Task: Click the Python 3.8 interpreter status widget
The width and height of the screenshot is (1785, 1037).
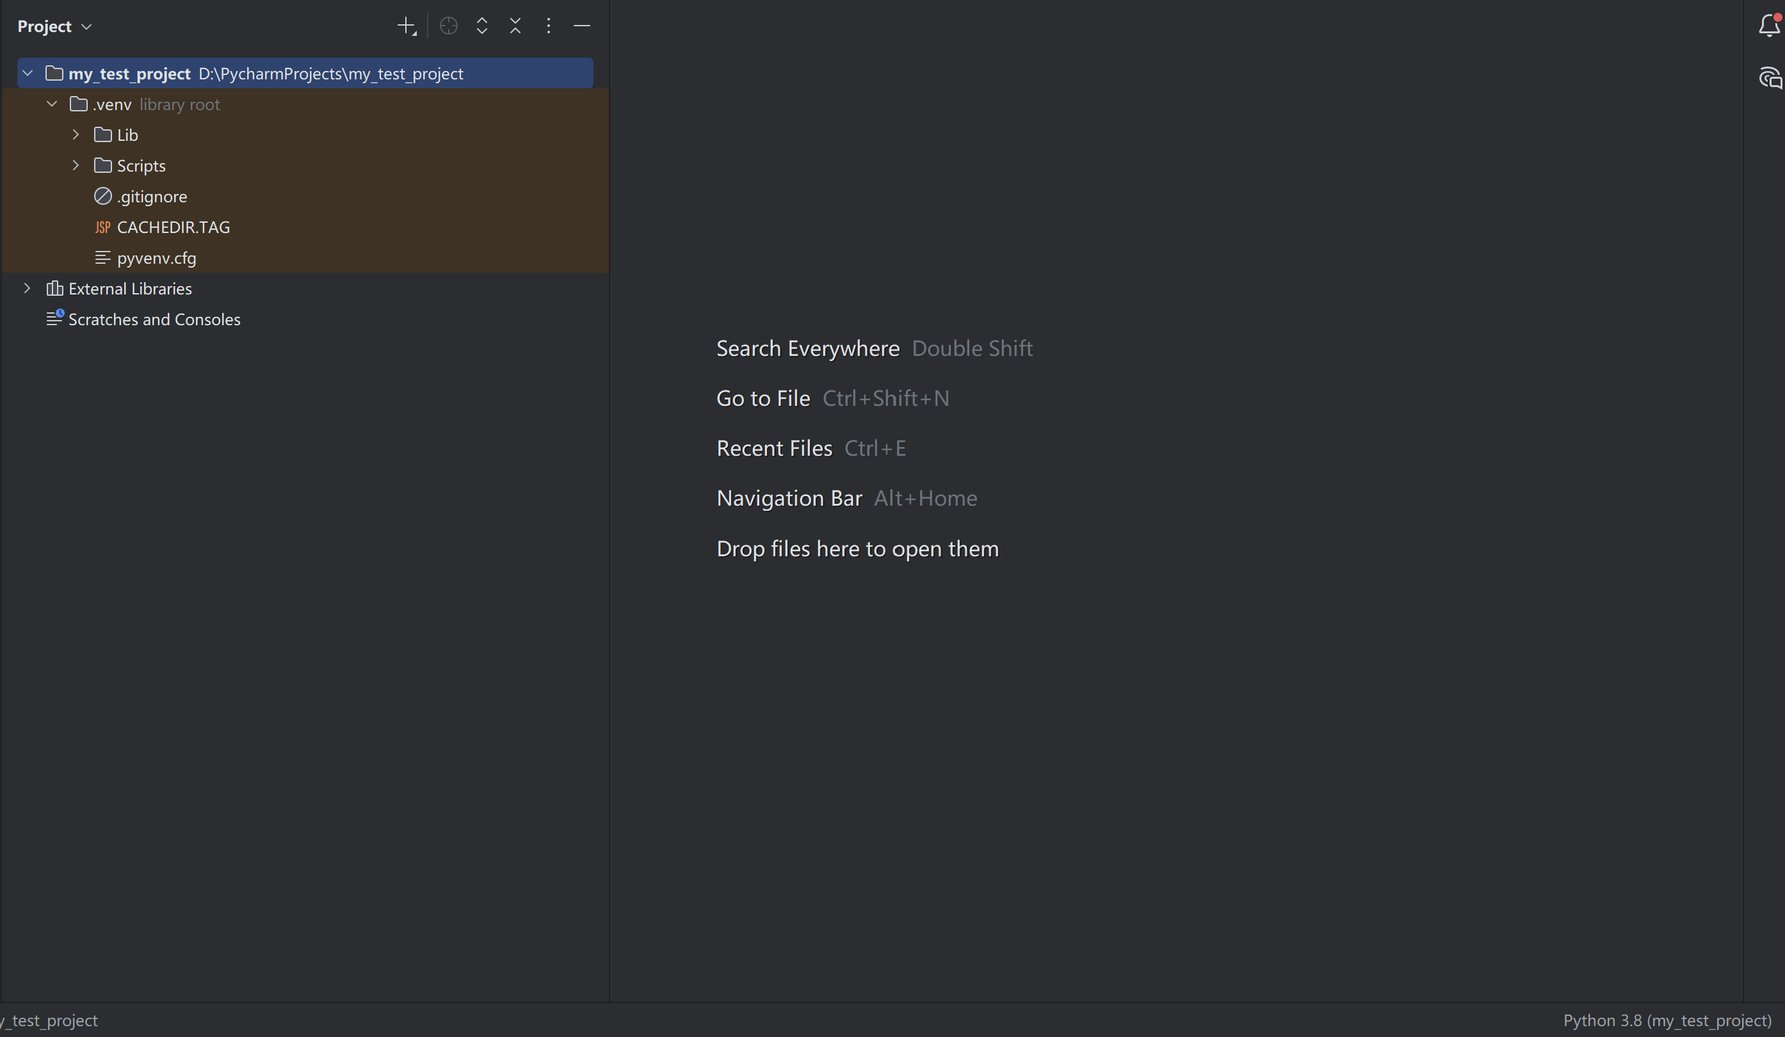Action: tap(1666, 1020)
